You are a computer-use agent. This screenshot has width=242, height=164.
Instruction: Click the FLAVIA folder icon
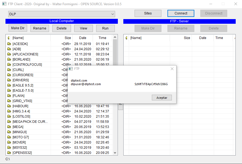click(9, 96)
